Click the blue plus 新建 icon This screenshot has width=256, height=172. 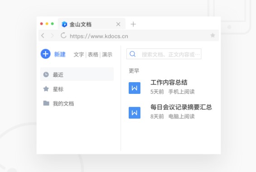pos(46,54)
